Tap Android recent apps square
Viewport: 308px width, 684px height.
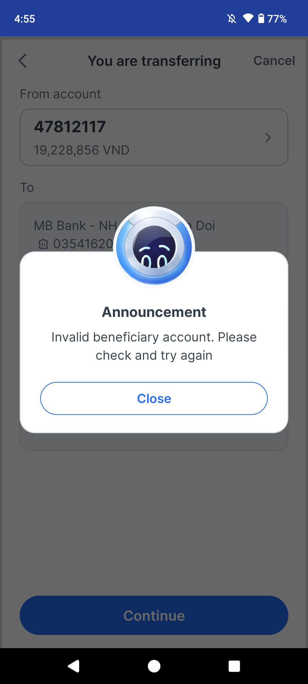(234, 666)
